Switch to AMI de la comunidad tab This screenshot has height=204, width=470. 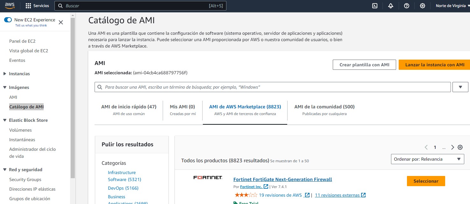(324, 110)
